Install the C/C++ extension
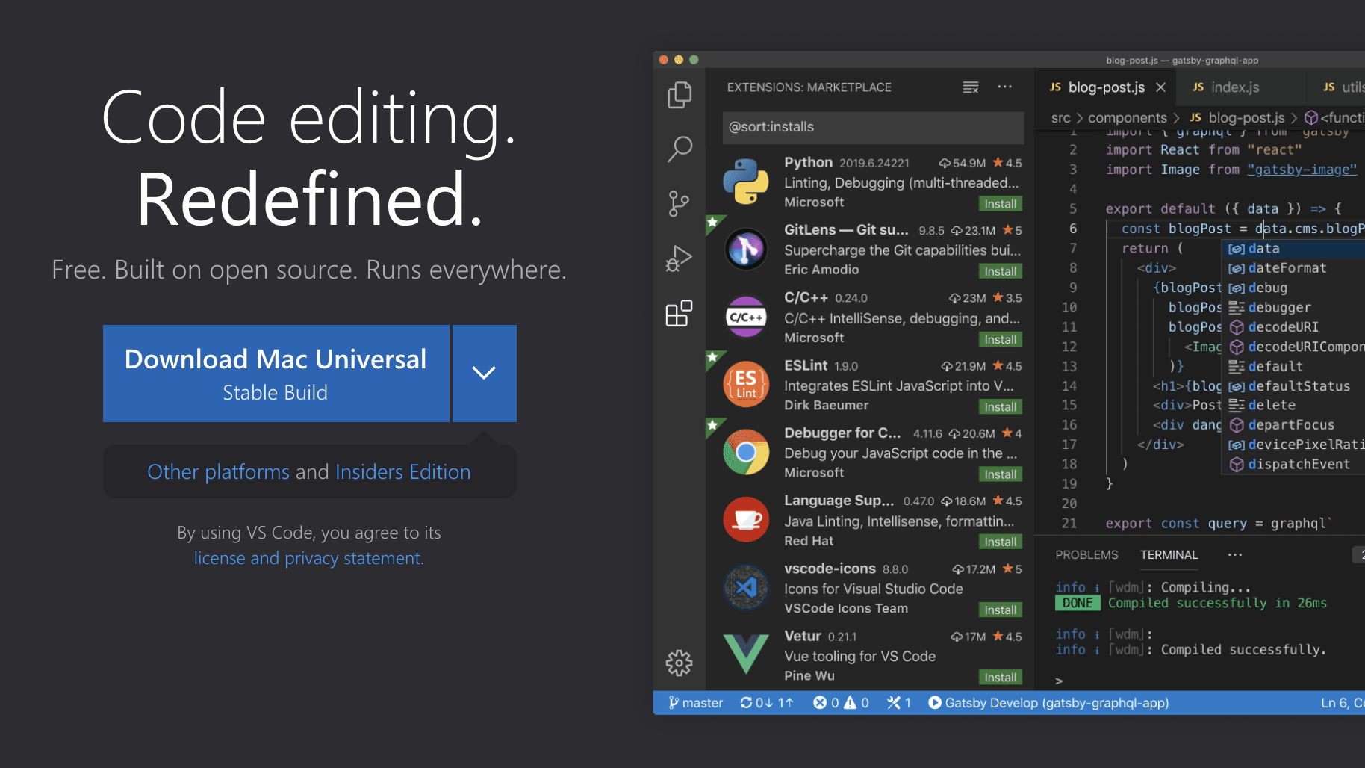 [x=1000, y=339]
